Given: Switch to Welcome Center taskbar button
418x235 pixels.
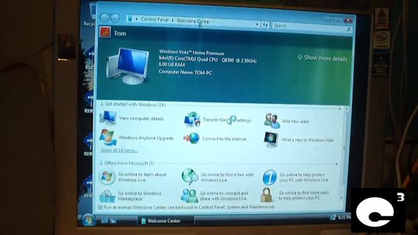Looking at the screenshot, I should tap(165, 221).
